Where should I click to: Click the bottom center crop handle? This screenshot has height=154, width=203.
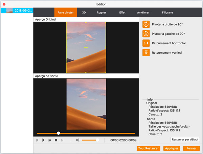(86, 73)
